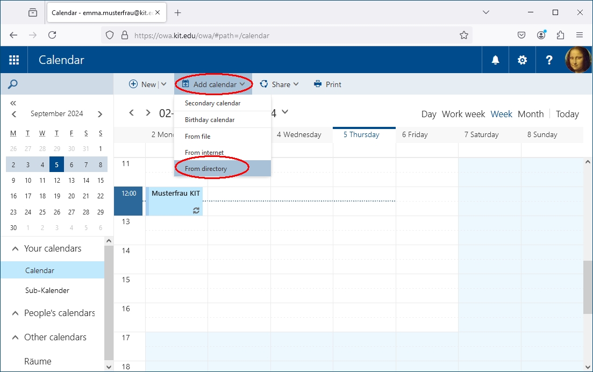Jump to Today in calendar
Screen dimensions: 593x372
tap(567, 114)
